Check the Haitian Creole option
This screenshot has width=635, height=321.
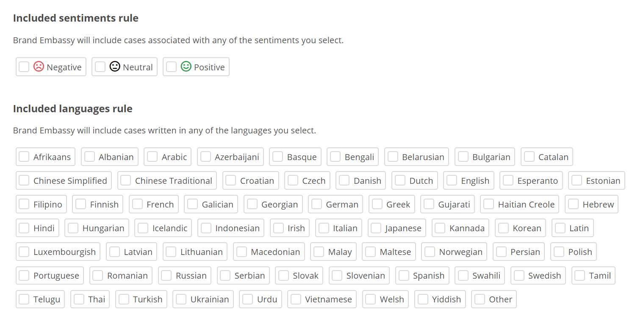coord(488,204)
